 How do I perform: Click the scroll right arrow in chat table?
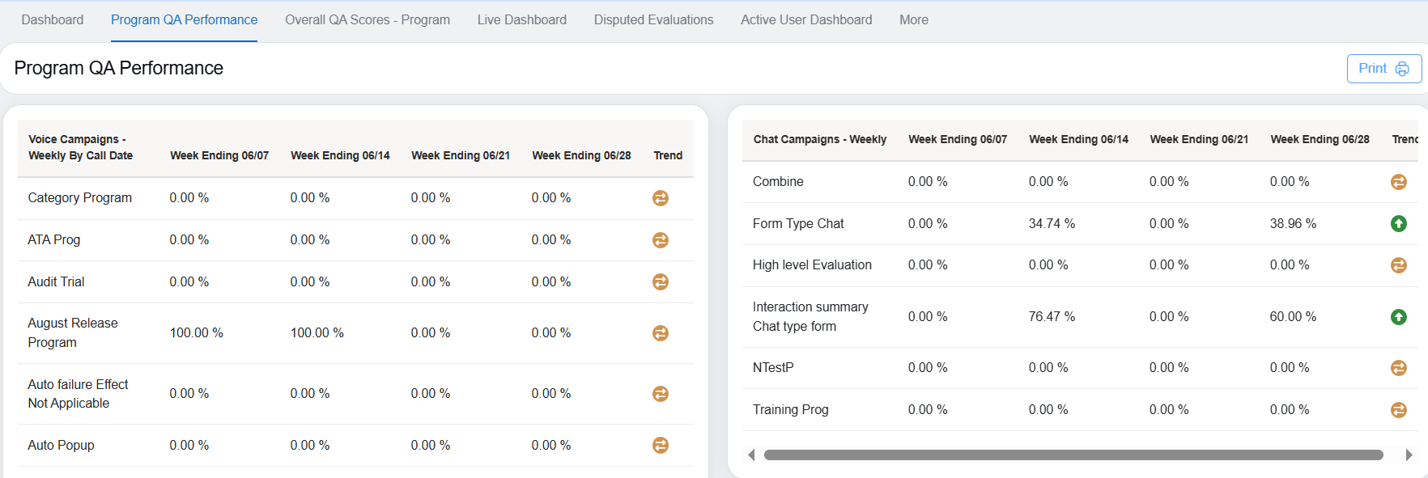pos(1409,455)
